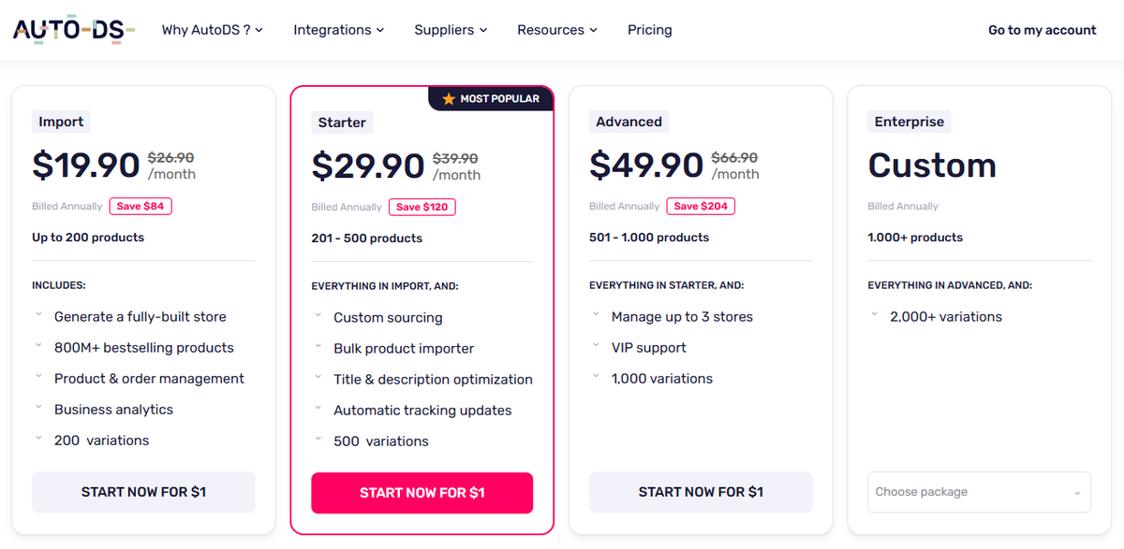Open the Integrations dropdown menu
1124x549 pixels.
pyautogui.click(x=338, y=29)
